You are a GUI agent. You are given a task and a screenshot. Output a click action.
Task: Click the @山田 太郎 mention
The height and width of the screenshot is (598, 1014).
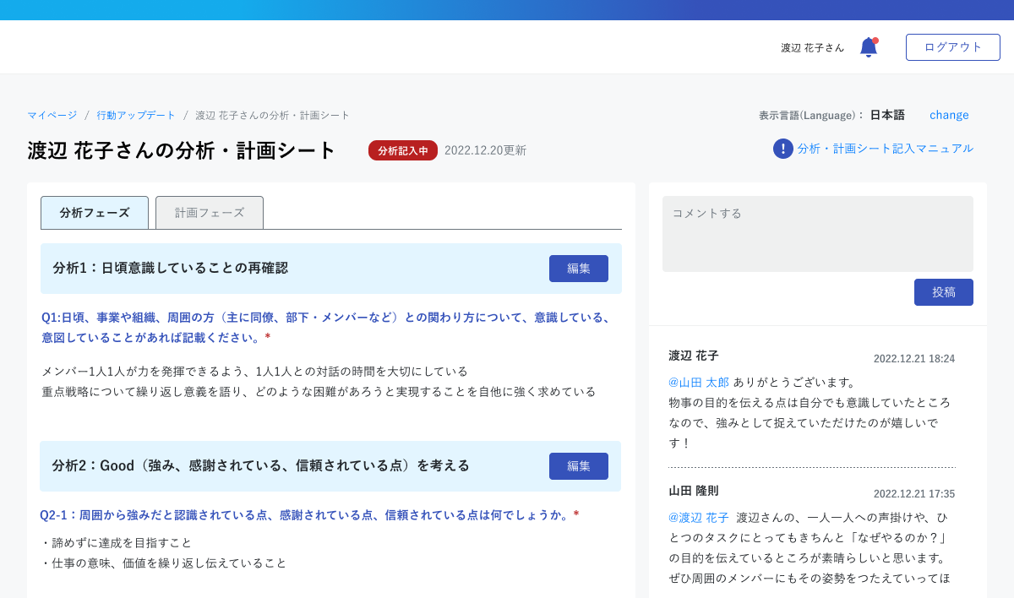pyautogui.click(x=699, y=383)
